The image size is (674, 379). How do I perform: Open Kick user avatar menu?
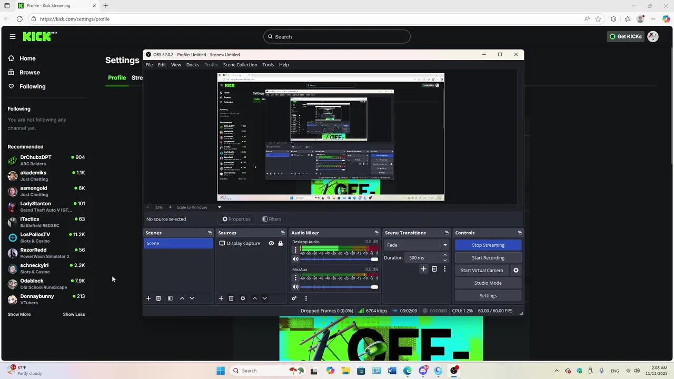653,36
